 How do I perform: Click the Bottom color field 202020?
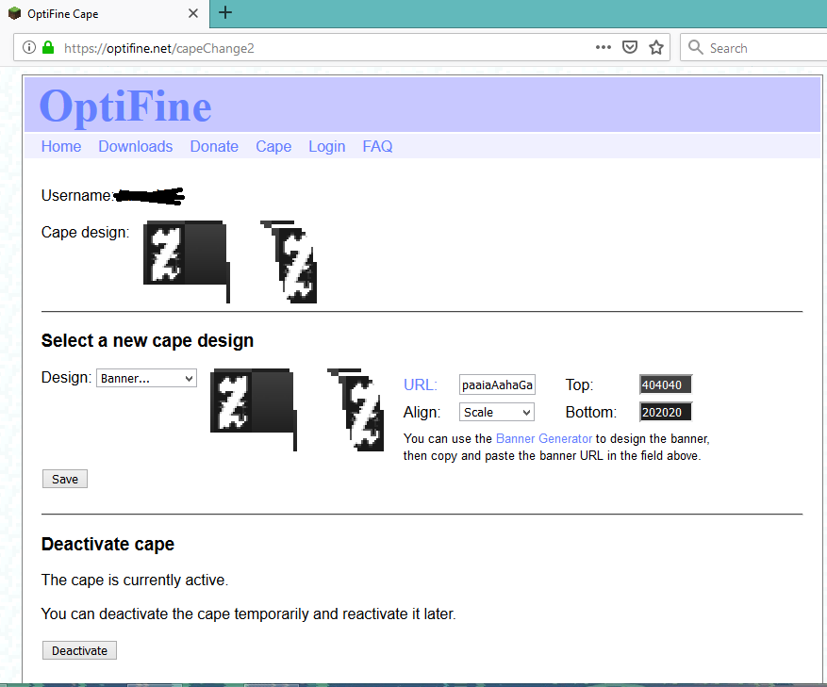point(666,413)
